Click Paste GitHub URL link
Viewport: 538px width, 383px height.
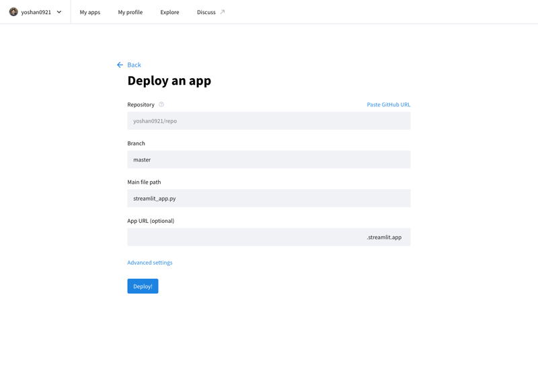coord(389,104)
